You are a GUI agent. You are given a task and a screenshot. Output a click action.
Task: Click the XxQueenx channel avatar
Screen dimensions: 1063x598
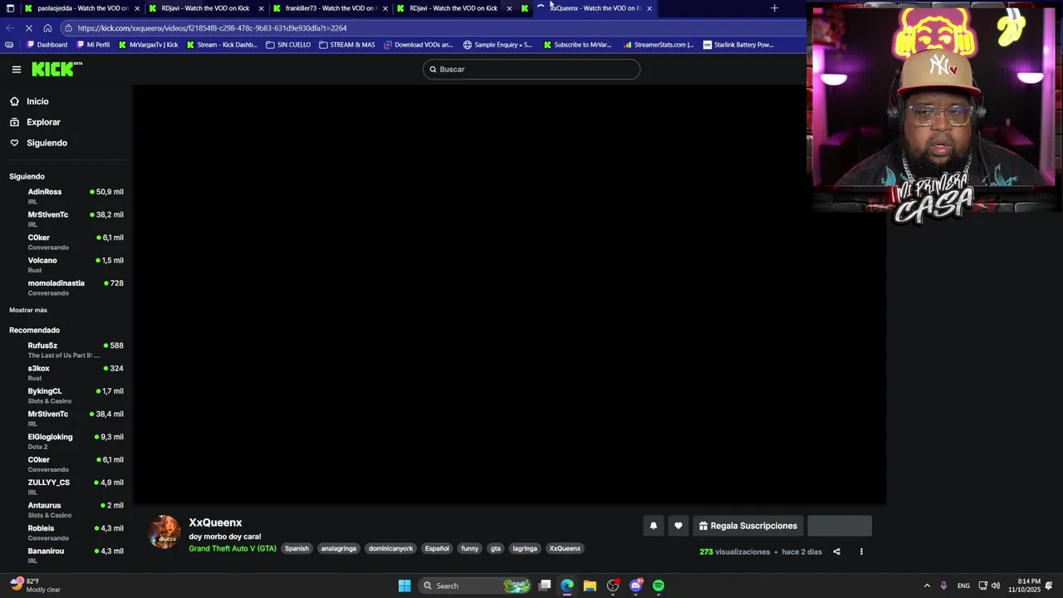(164, 533)
